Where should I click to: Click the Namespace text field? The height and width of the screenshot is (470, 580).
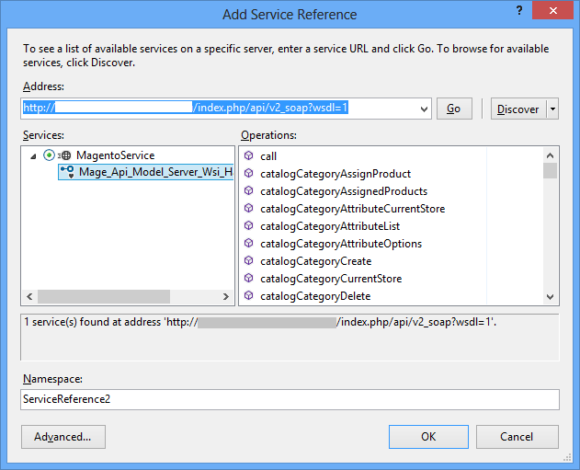[290, 399]
